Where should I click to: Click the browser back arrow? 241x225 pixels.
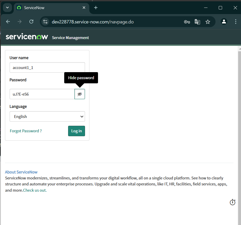pyautogui.click(x=8, y=22)
